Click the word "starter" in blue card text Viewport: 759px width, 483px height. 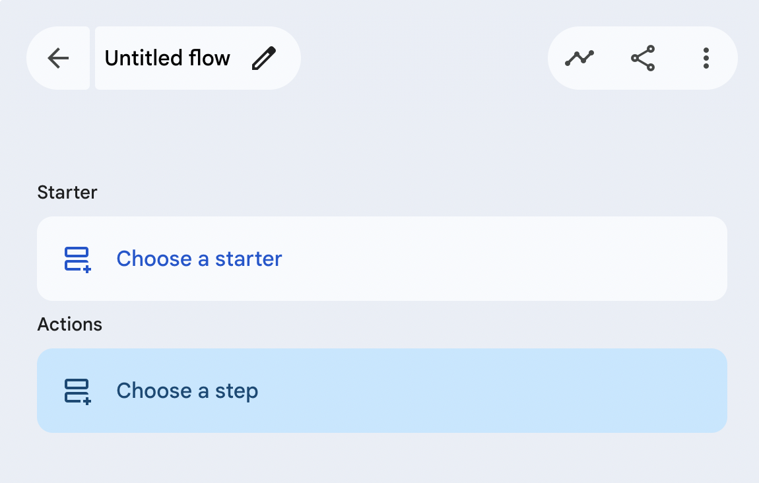(x=249, y=259)
